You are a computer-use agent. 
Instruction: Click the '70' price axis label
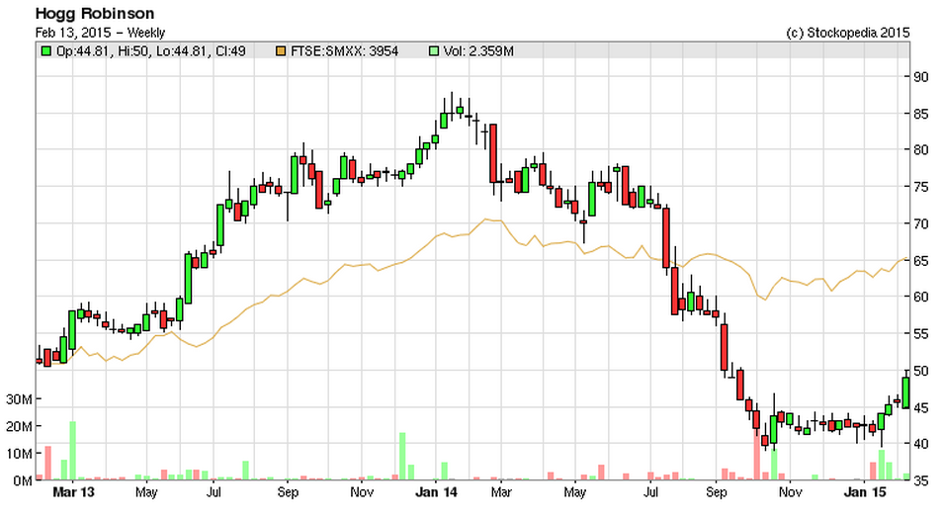pyautogui.click(x=920, y=223)
